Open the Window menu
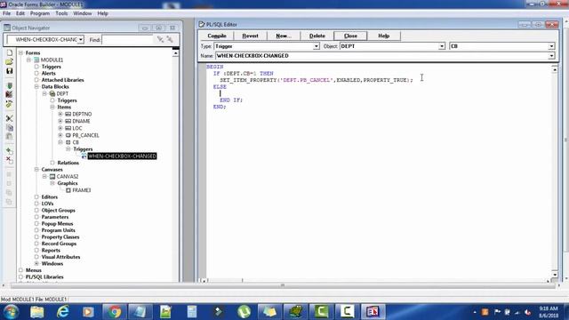 (x=83, y=13)
